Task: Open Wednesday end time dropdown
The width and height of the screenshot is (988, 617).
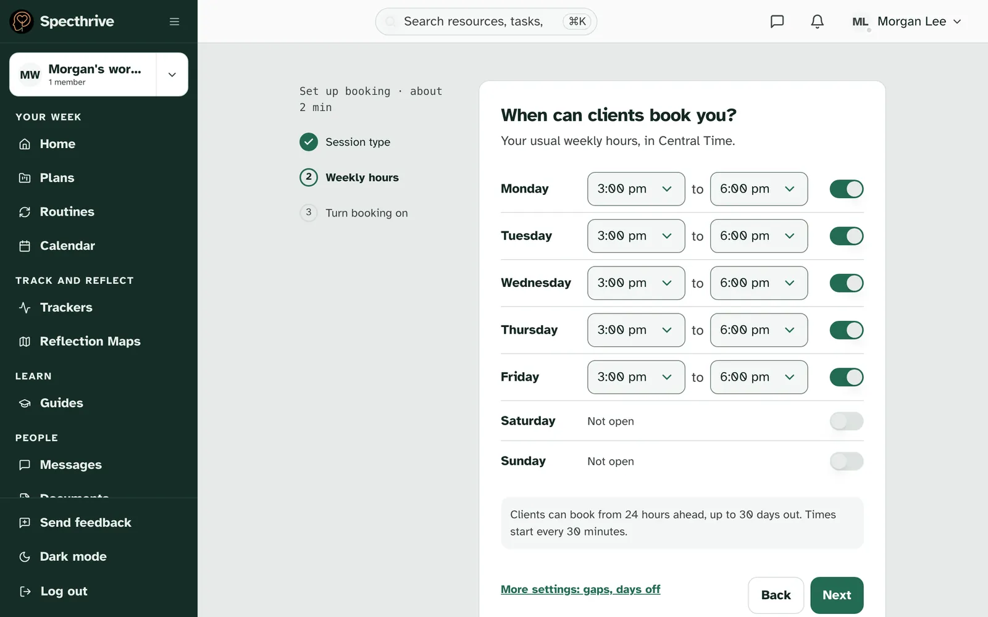Action: coord(759,283)
